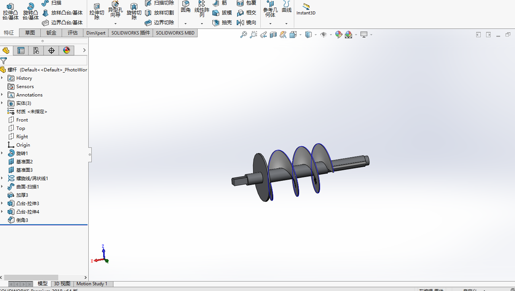This screenshot has height=291, width=515.
Task: Open the 评估 (Evaluate) ribbon tab
Action: (73, 33)
